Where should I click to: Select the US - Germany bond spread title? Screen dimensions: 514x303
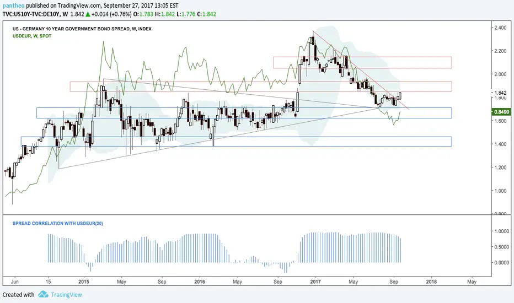pos(82,29)
